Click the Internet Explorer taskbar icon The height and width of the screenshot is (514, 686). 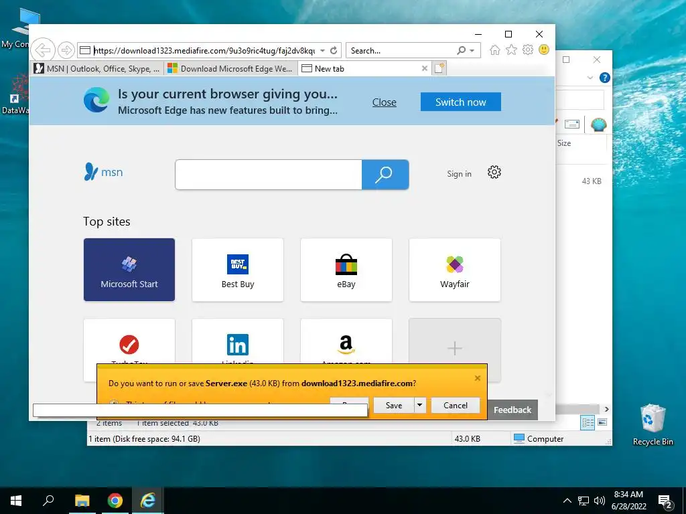click(147, 501)
